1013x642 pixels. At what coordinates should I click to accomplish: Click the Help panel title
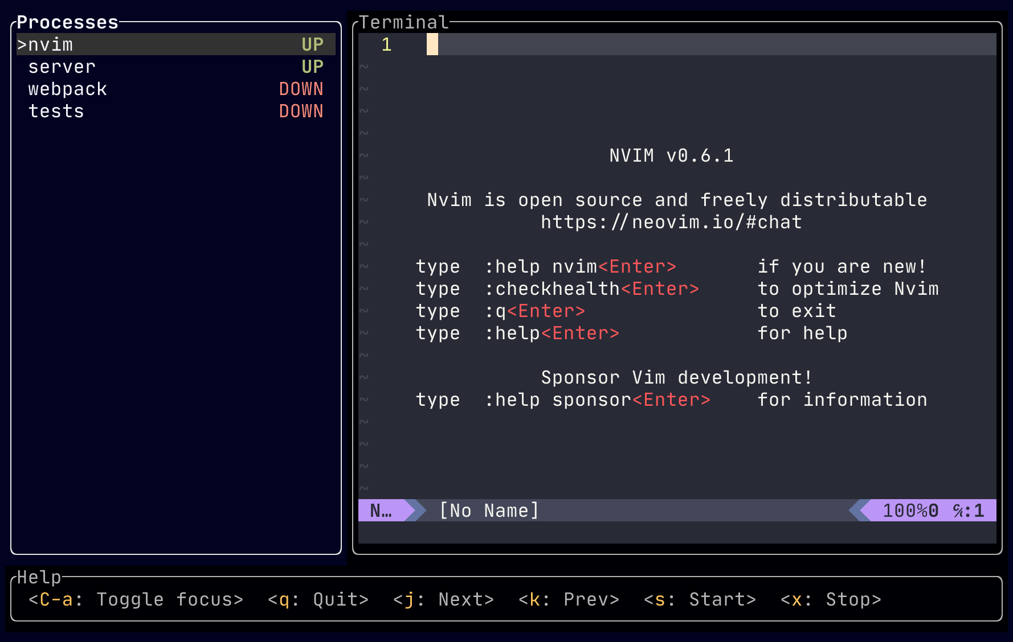pyautogui.click(x=39, y=577)
